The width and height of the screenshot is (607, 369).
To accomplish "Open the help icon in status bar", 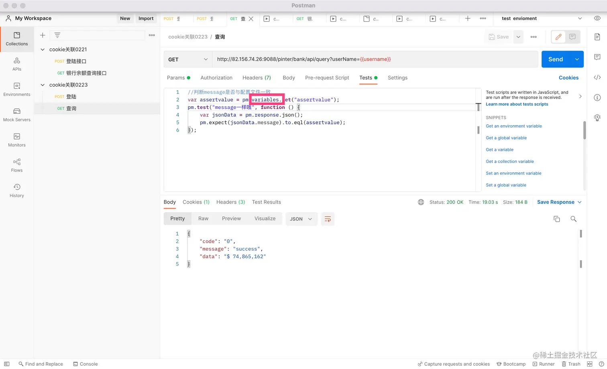I will point(601,364).
